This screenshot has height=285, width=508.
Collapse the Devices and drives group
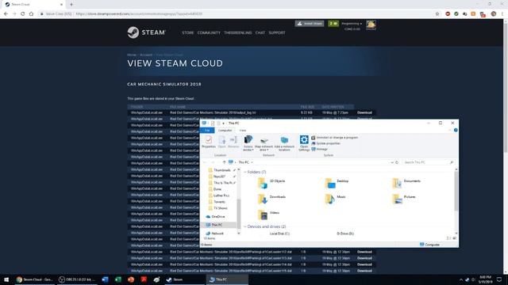(245, 226)
